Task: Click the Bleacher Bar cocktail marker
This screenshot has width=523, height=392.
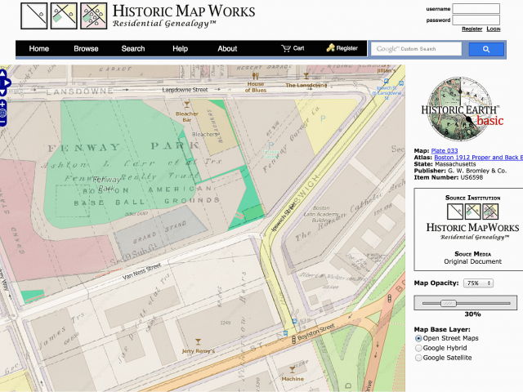Action: coord(187,105)
